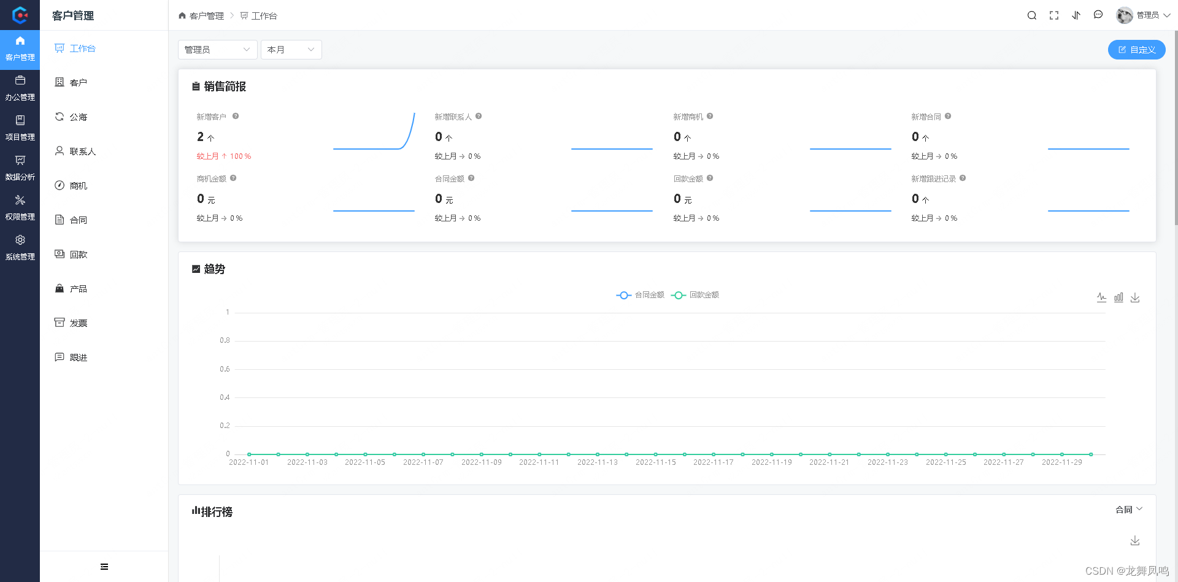1178x582 pixels.
Task: Click the 2022-11-15 axis label
Action: tap(655, 462)
